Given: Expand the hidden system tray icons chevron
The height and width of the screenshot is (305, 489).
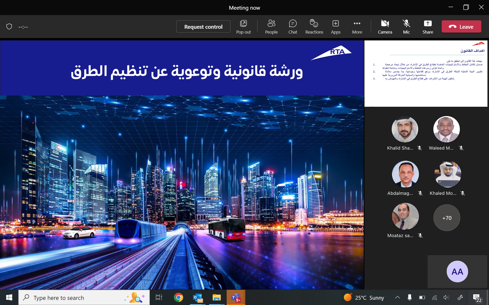Looking at the screenshot, I should (397, 297).
